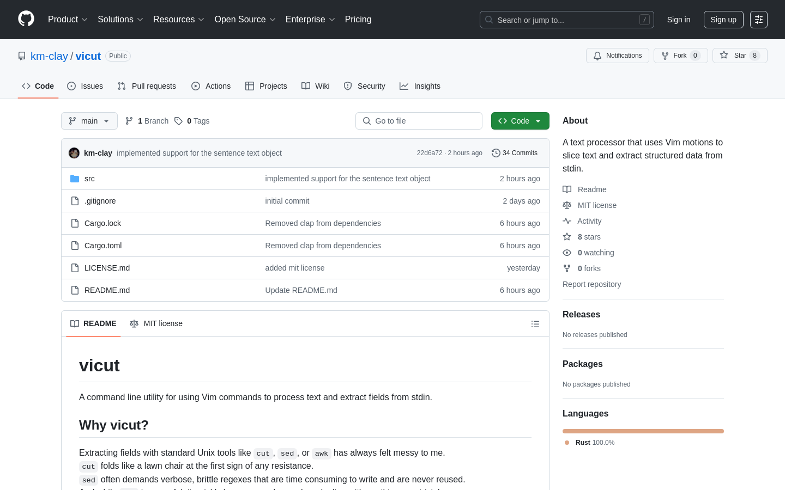Focus the Search or jump to field
This screenshot has width=785, height=490.
tap(567, 20)
